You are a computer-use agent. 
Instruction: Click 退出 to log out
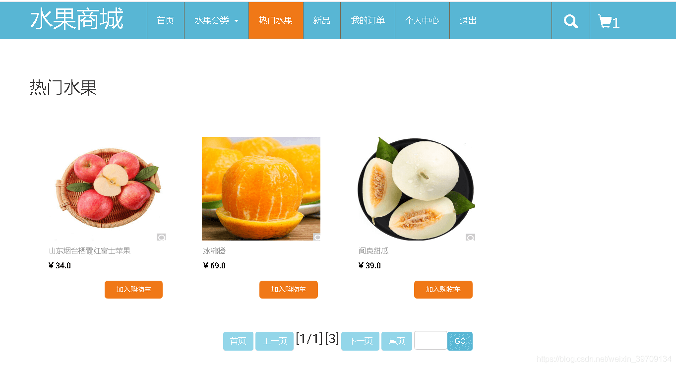click(468, 20)
